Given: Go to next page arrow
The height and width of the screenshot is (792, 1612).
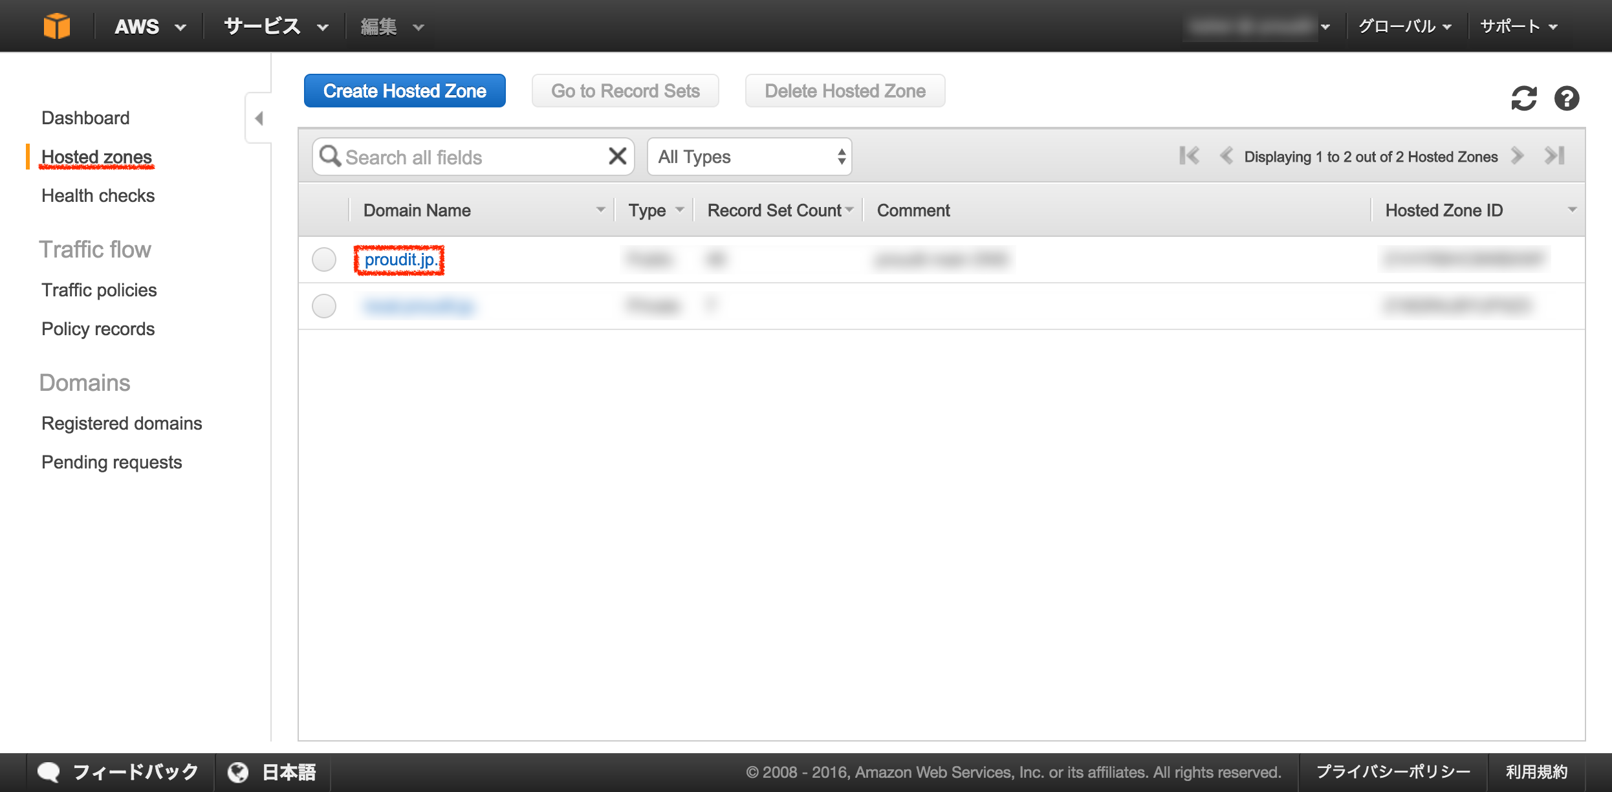Looking at the screenshot, I should pos(1518,156).
